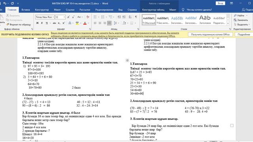253x142 pixels.
Task: Toggle justify alignment
Action: (x=109, y=23)
